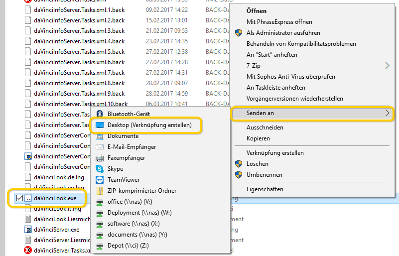Select file daVinciInfoServer.Tasks.xml.7.back
This screenshot has width=399, height=256.
coord(79,73)
